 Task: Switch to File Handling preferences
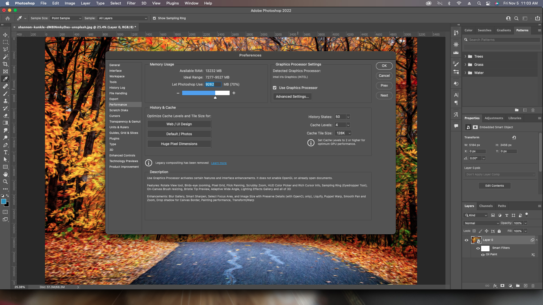pyautogui.click(x=118, y=93)
